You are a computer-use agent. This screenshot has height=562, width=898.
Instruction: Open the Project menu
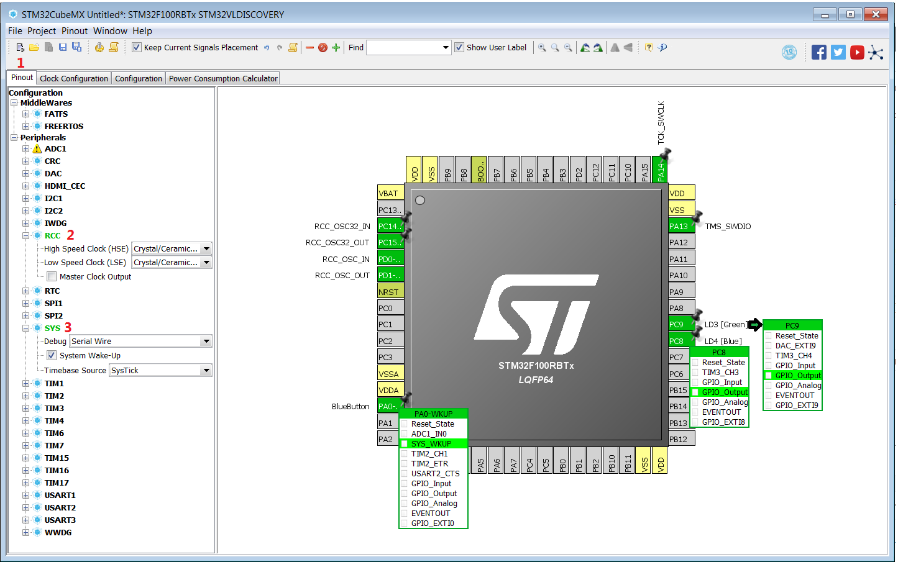42,31
